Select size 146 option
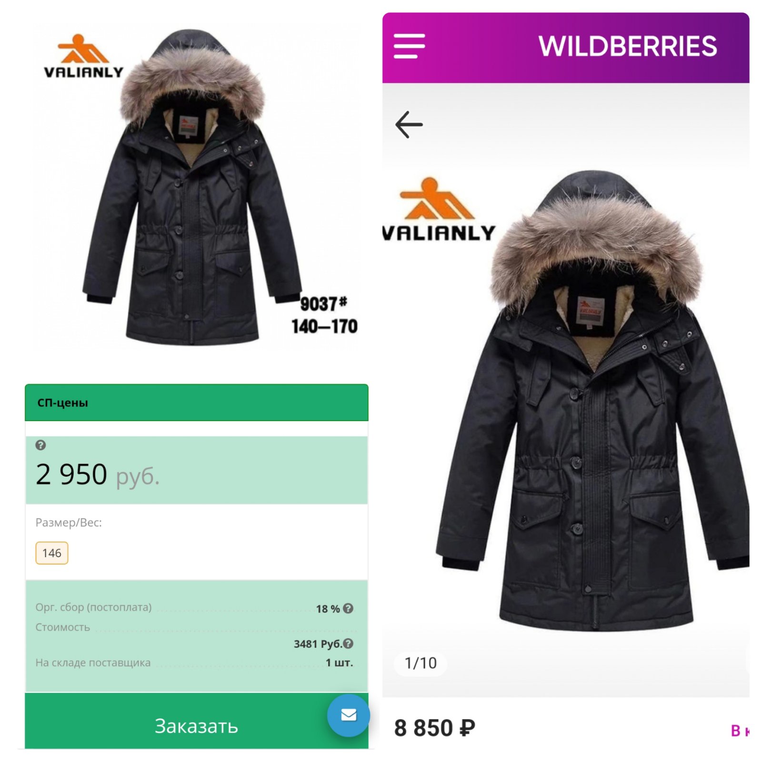Viewport: 762px width, 762px height. tap(52, 553)
